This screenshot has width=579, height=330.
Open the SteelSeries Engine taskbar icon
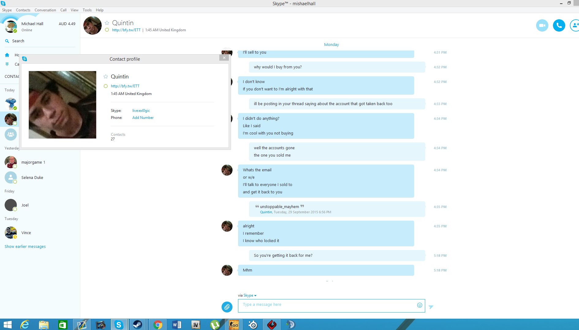click(x=253, y=324)
